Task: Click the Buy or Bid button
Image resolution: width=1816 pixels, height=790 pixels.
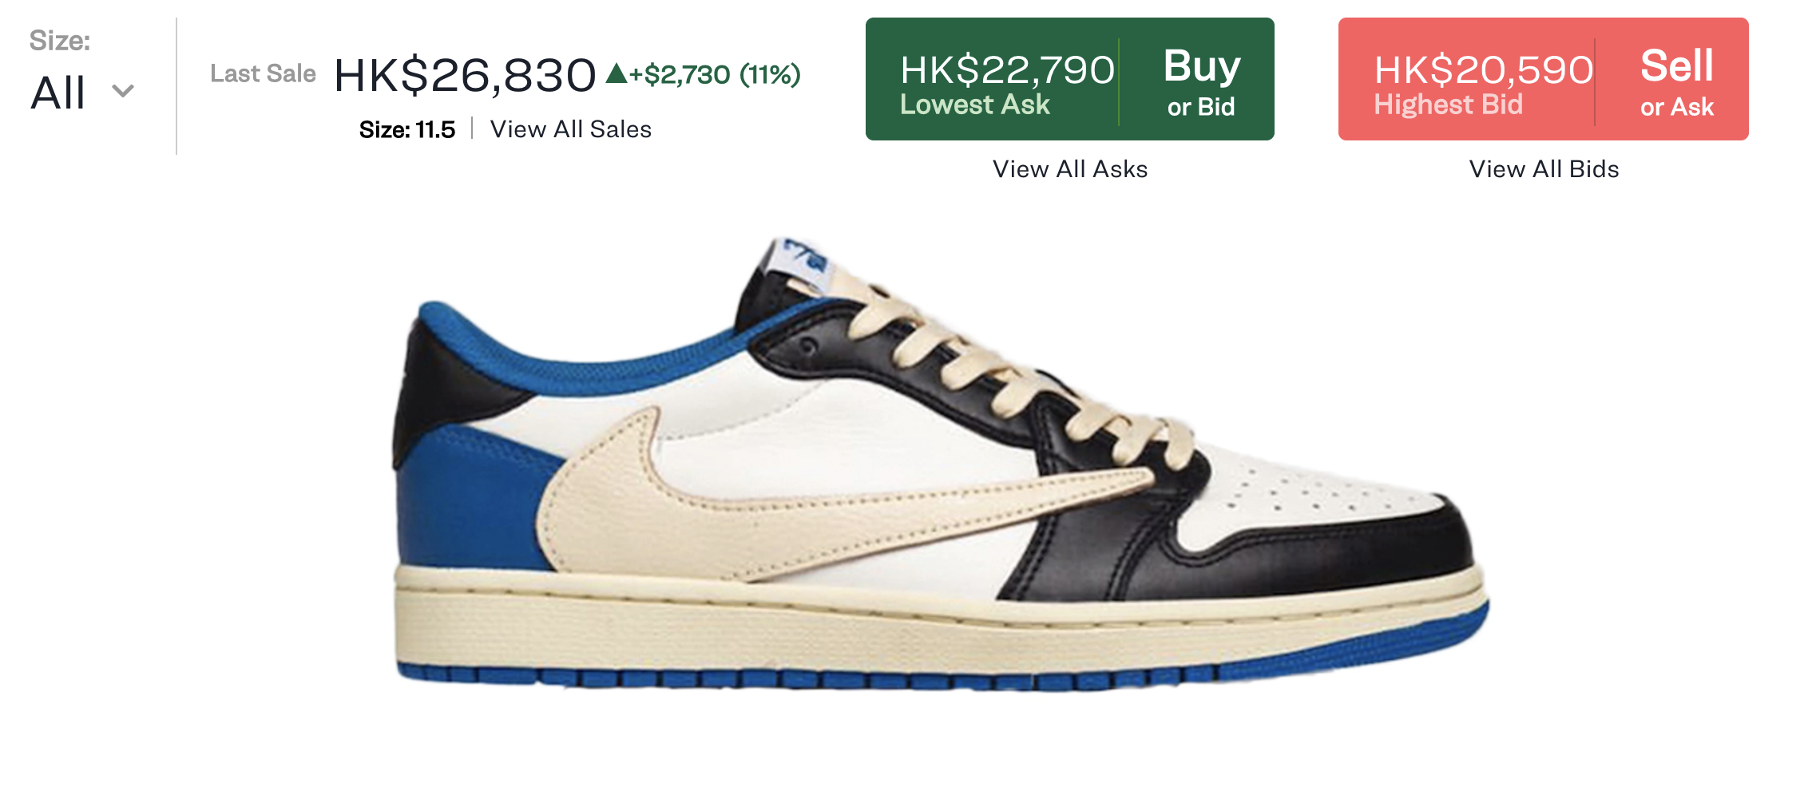Action: [x=1200, y=81]
